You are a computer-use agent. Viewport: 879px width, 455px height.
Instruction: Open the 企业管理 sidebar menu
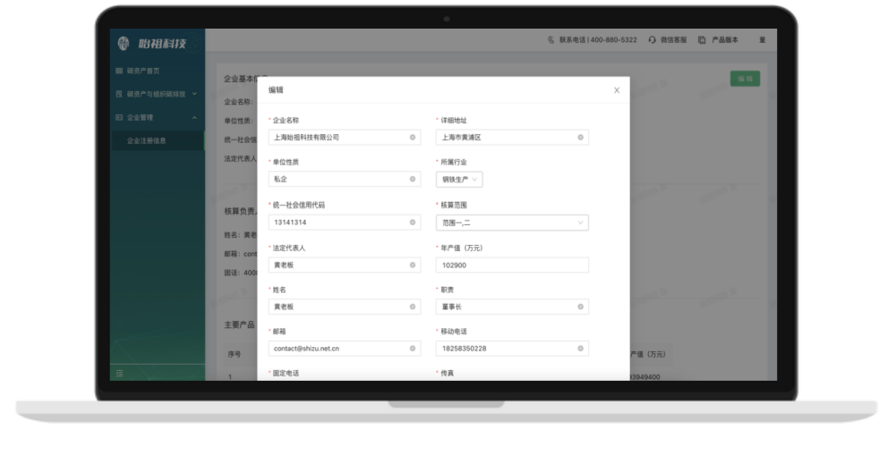[x=140, y=117]
